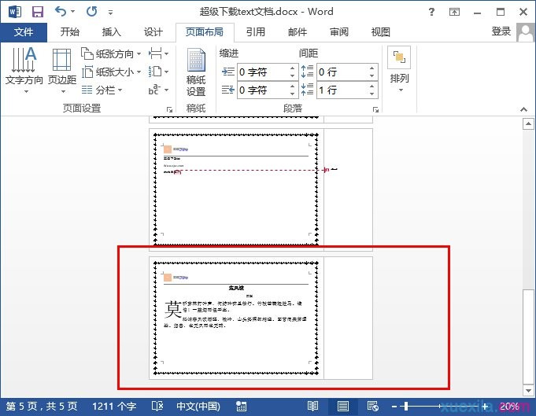Launch the 页面设置 dialog launcher
This screenshot has height=416, width=536.
pyautogui.click(x=169, y=109)
